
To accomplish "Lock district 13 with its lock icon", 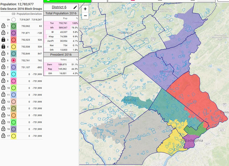I will (3, 108).
